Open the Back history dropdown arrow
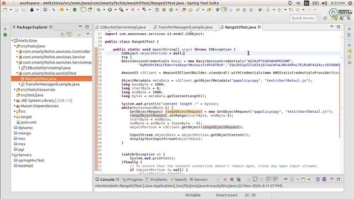 pos(303,10)
